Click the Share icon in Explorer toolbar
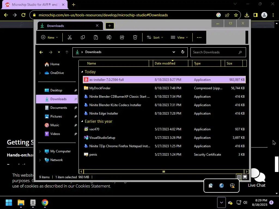The width and height of the screenshot is (279, 209). point(122,37)
